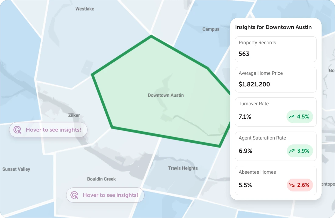Click the Downtown Austin label on the map

[x=166, y=95]
